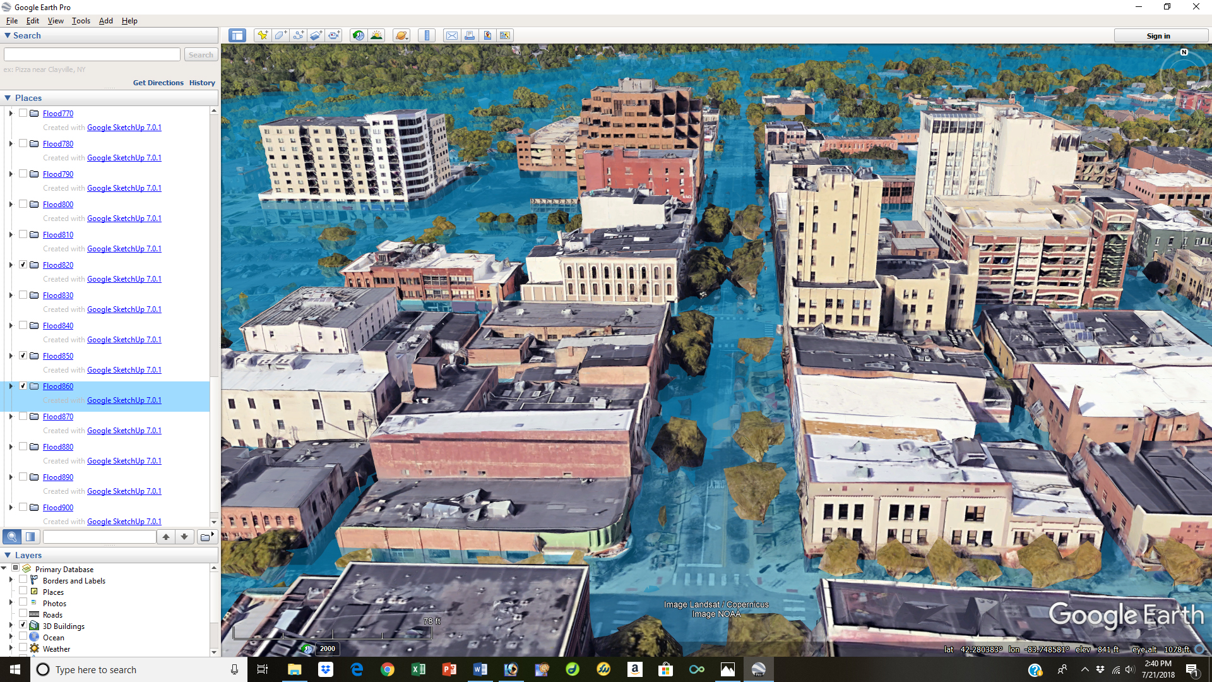Collapse the Places panel
The image size is (1212, 682).
coord(8,98)
